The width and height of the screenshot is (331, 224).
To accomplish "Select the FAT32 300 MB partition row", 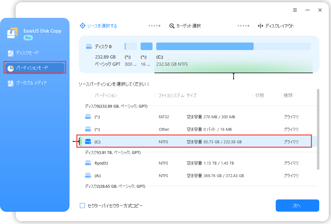I will (194, 117).
